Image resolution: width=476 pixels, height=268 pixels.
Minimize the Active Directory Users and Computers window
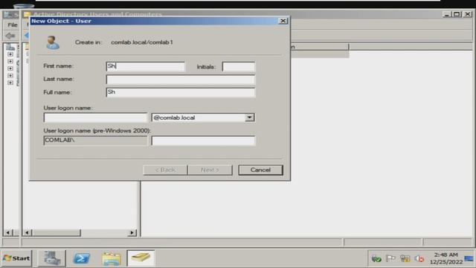click(x=446, y=14)
